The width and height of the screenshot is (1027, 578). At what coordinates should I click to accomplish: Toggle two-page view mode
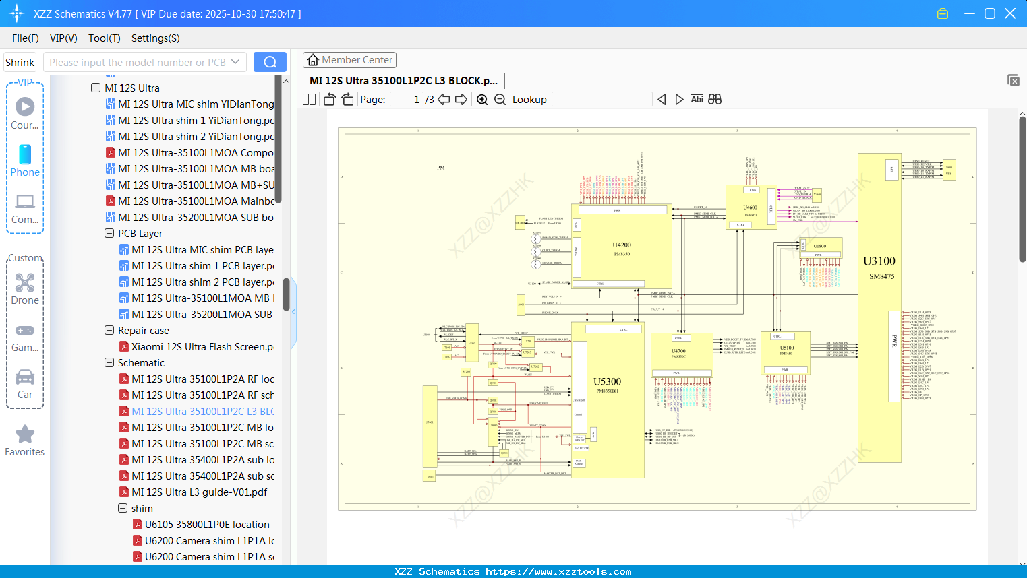coord(308,99)
